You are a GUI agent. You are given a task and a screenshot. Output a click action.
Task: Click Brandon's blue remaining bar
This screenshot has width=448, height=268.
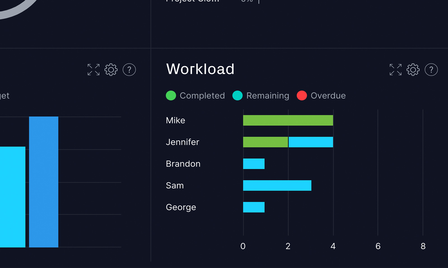click(x=254, y=164)
